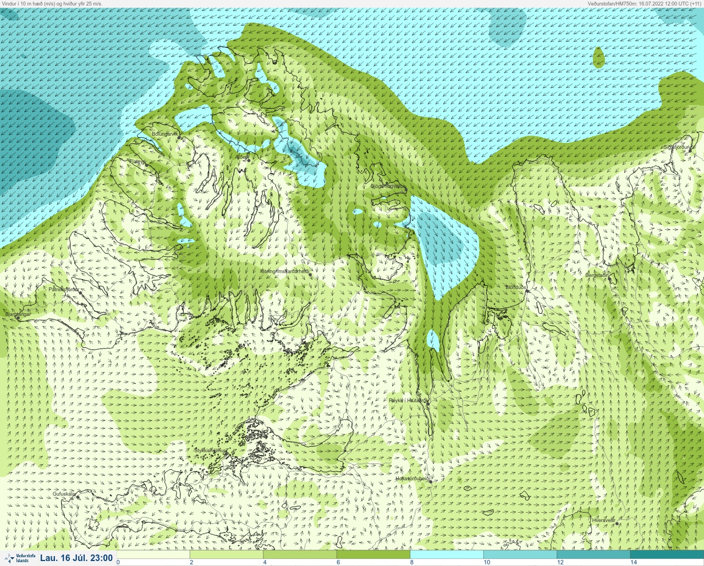
Task: Click the Holtavörðuheiði station dot
Action: 431,481
